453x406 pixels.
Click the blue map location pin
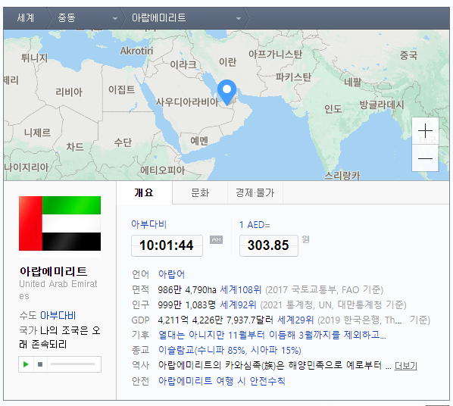[227, 92]
